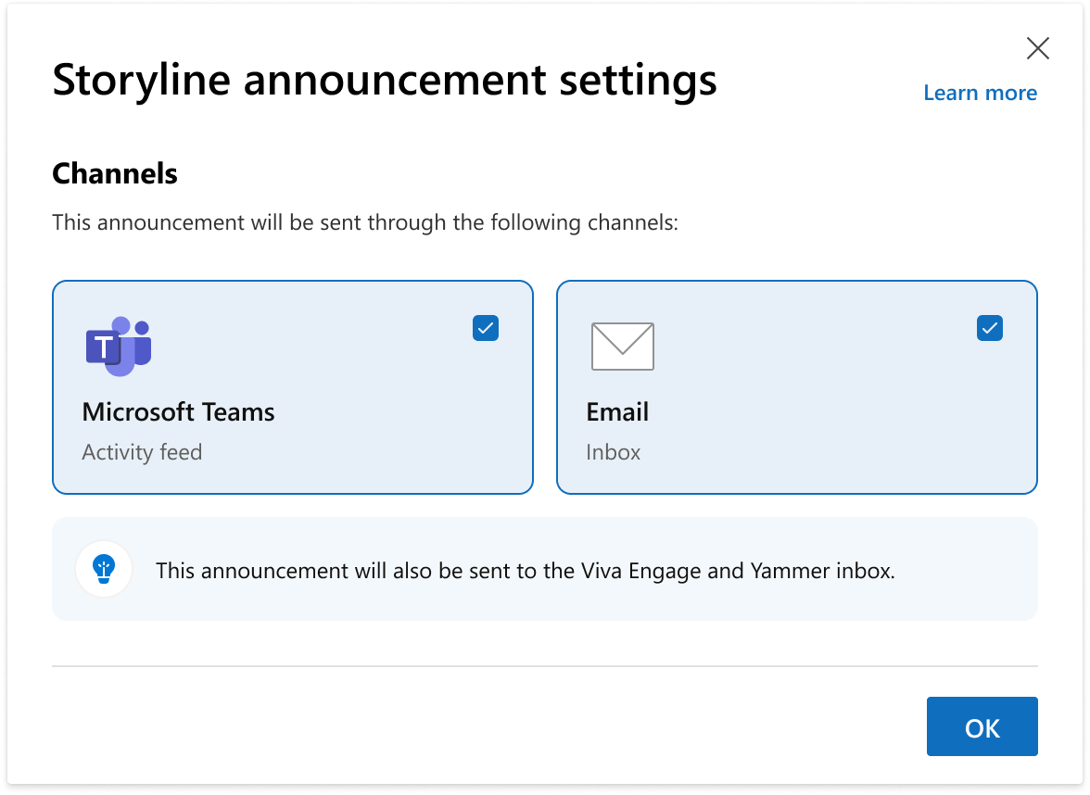Viewport: 1090px width, 795px height.
Task: Click the Email envelope icon
Action: click(622, 347)
